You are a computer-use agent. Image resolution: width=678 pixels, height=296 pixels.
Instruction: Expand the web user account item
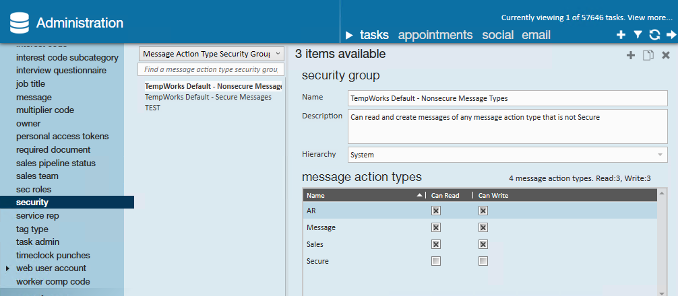pos(7,268)
